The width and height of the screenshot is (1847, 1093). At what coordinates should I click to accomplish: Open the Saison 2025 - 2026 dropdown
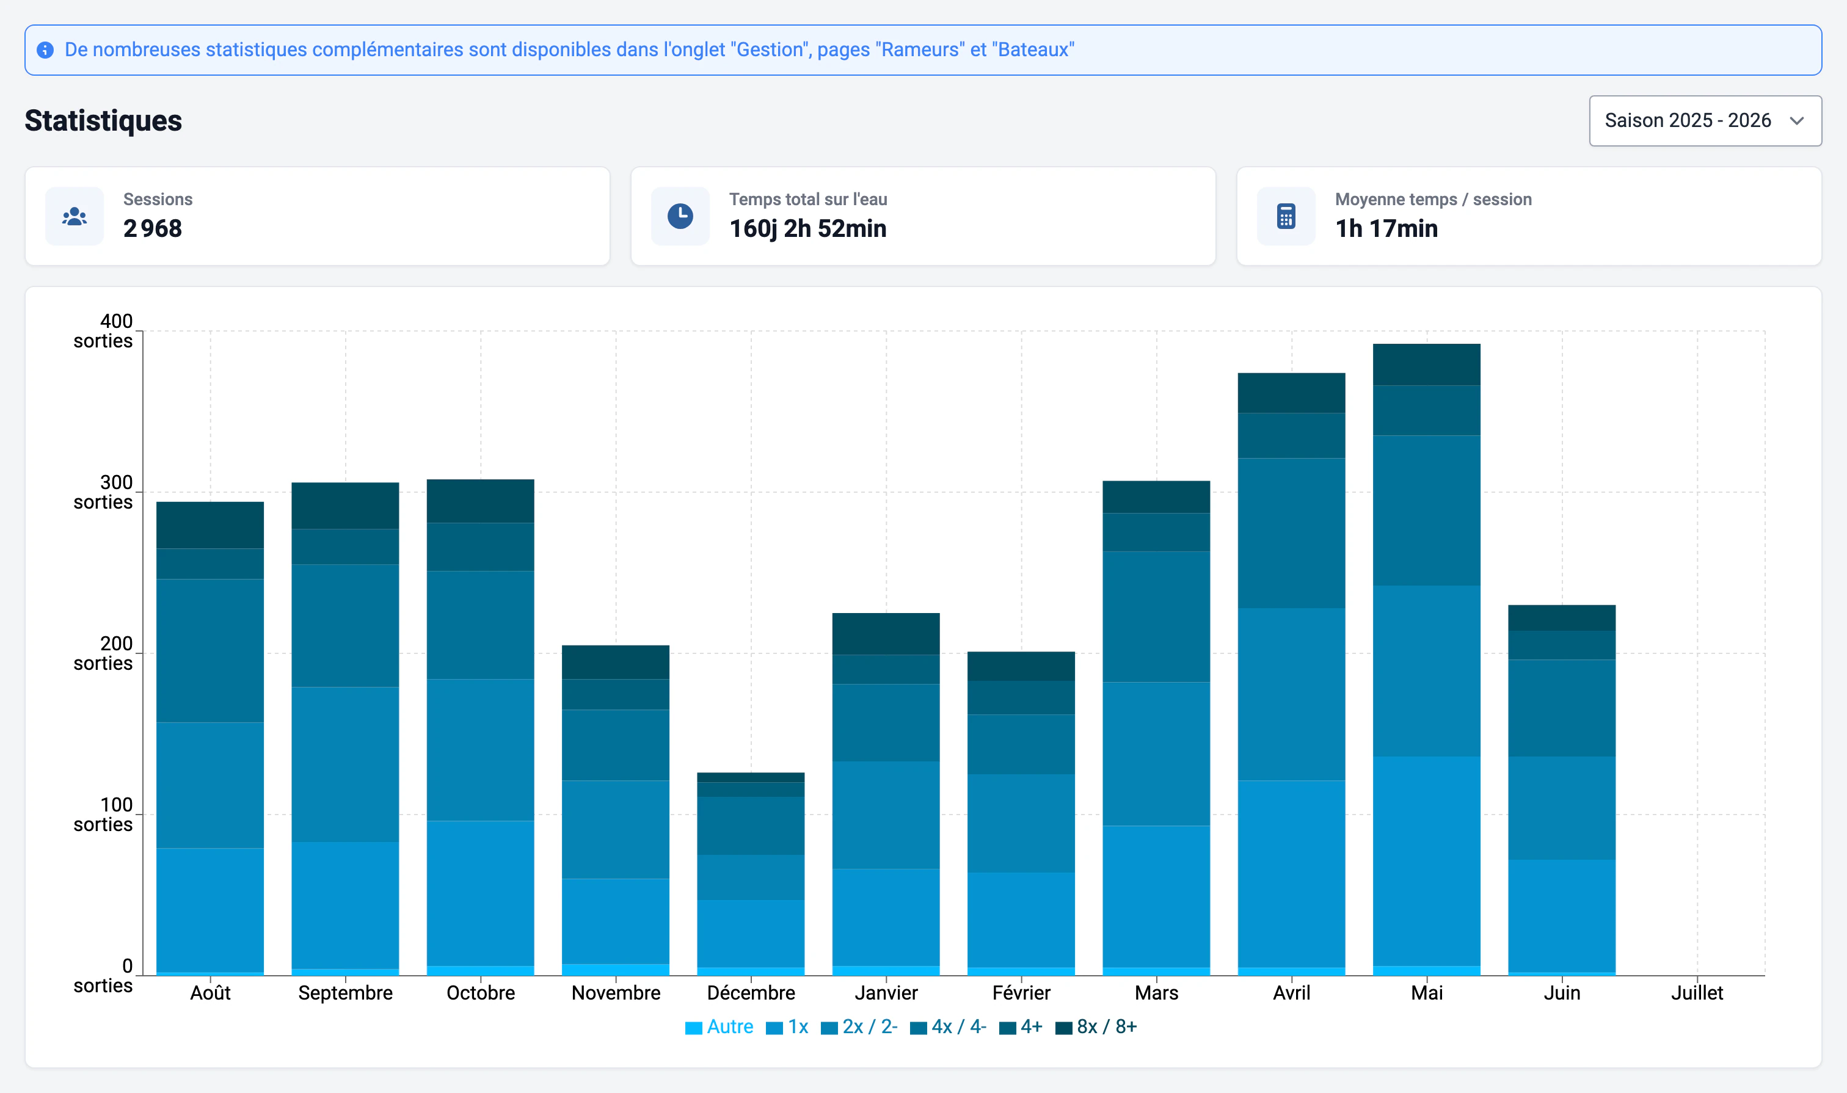(1705, 121)
